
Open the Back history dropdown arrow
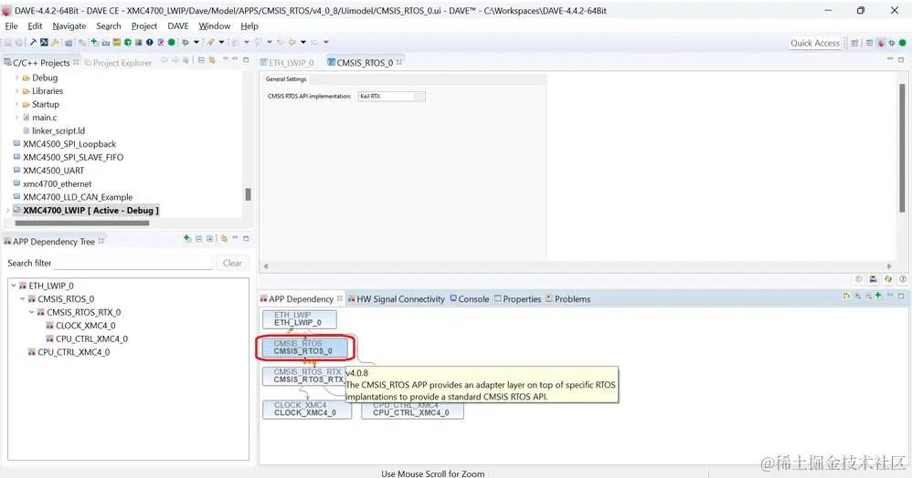tap(303, 42)
